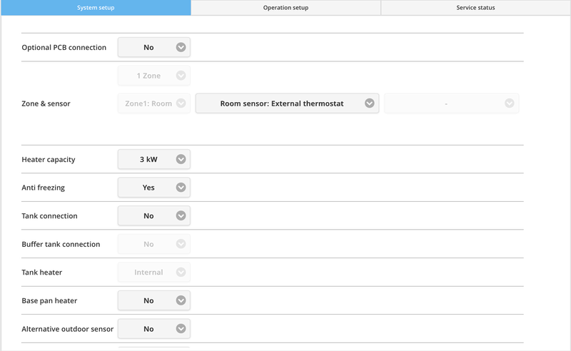Click the Tank connection label
The width and height of the screenshot is (571, 351).
click(49, 216)
